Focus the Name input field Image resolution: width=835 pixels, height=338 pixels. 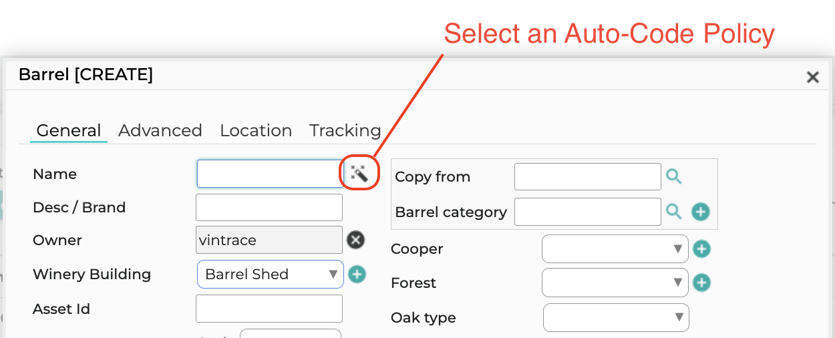(x=271, y=174)
